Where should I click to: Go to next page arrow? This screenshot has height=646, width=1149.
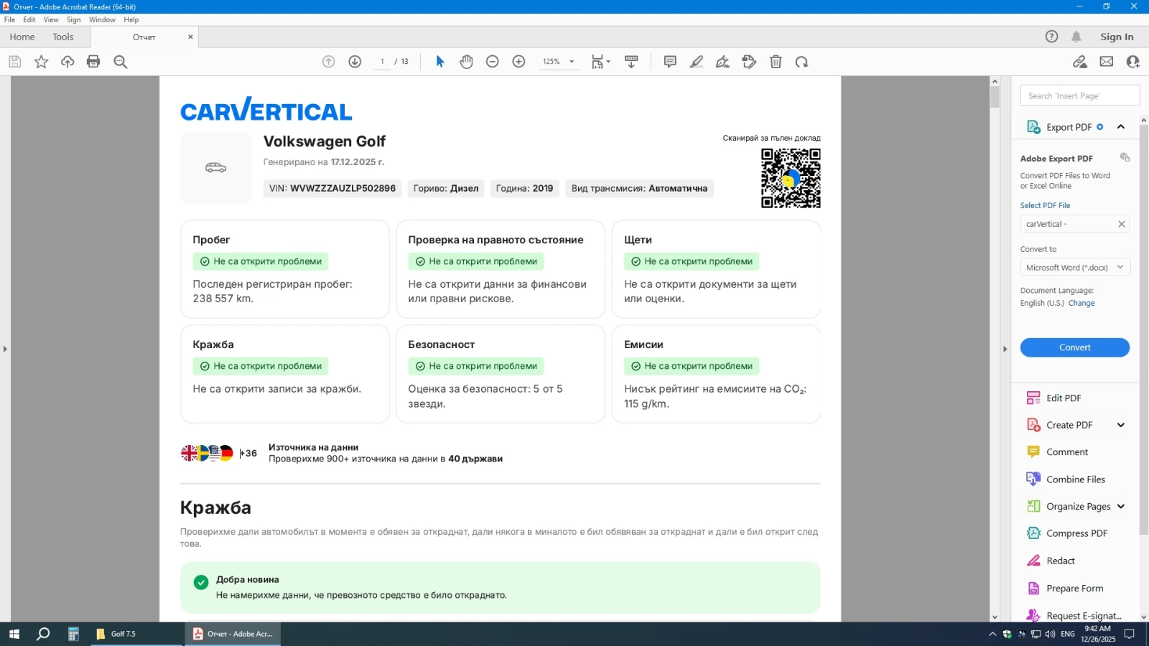point(355,62)
